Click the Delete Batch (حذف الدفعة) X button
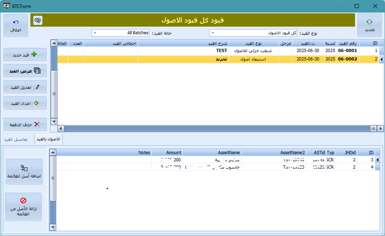 [x=25, y=124]
